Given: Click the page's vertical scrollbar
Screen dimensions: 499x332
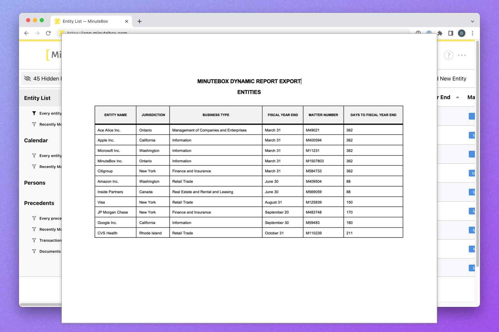Looking at the screenshot, I should tap(477, 152).
